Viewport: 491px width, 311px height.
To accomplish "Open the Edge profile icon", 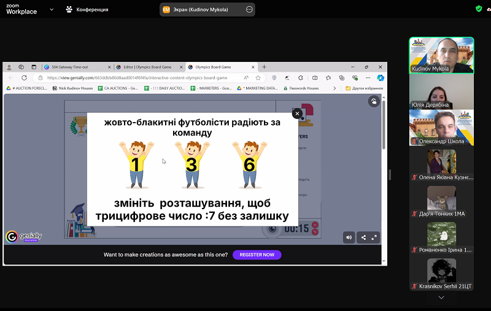I will (9, 67).
